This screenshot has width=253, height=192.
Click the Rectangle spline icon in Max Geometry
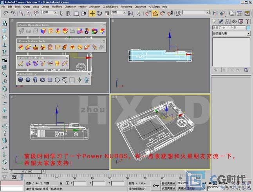pyautogui.click(x=72, y=80)
